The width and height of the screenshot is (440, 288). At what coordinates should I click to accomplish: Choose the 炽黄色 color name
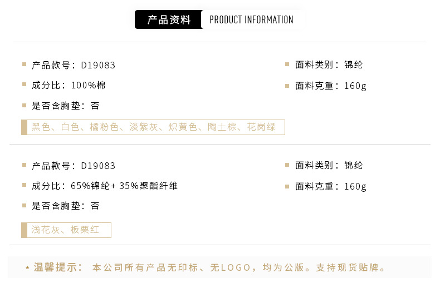(x=183, y=127)
